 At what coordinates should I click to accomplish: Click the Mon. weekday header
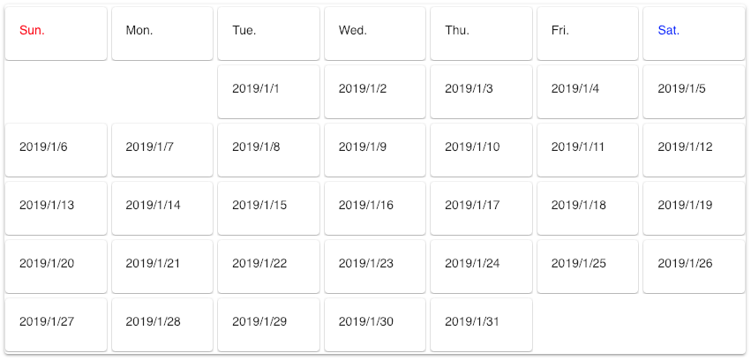pyautogui.click(x=162, y=34)
